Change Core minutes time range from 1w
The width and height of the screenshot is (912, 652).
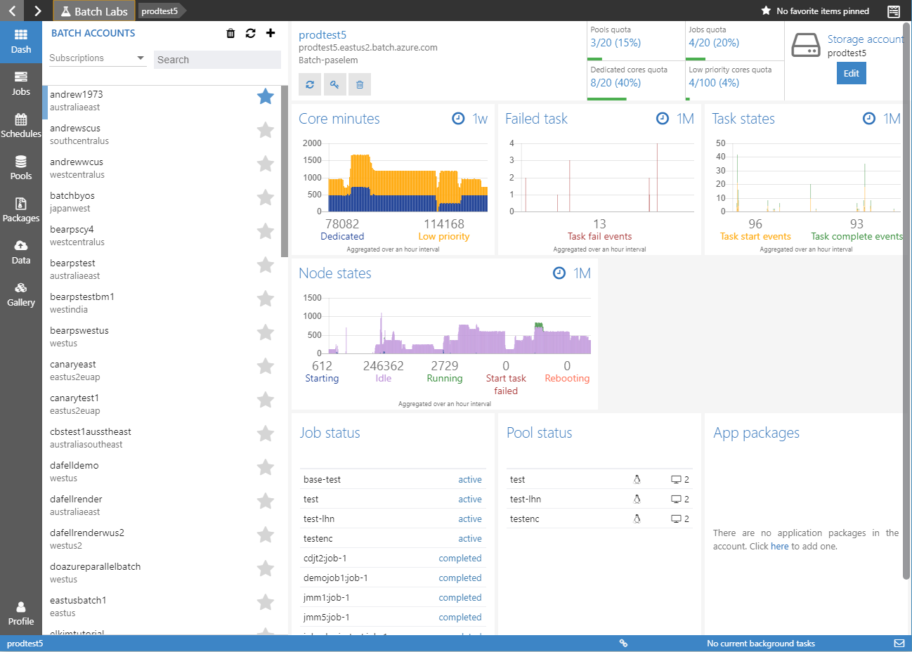471,119
